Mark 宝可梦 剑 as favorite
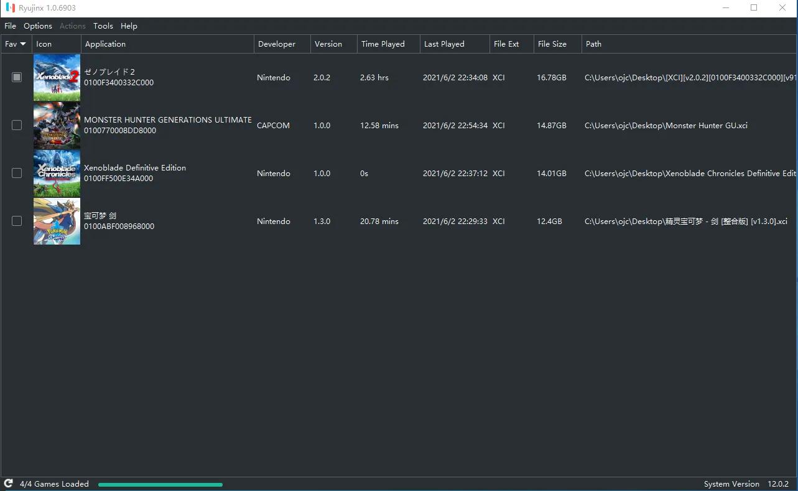The height and width of the screenshot is (491, 798). [x=17, y=221]
